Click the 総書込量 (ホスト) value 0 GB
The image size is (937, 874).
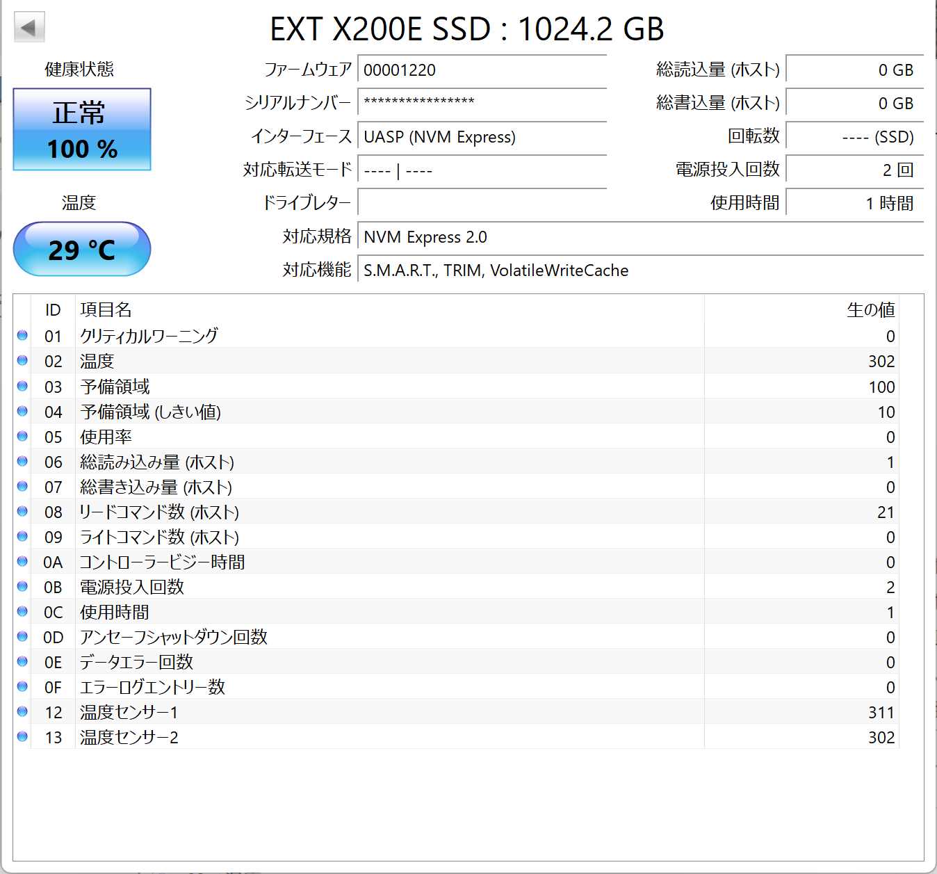click(x=854, y=103)
